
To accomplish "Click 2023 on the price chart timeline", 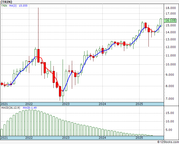I will (66, 104).
